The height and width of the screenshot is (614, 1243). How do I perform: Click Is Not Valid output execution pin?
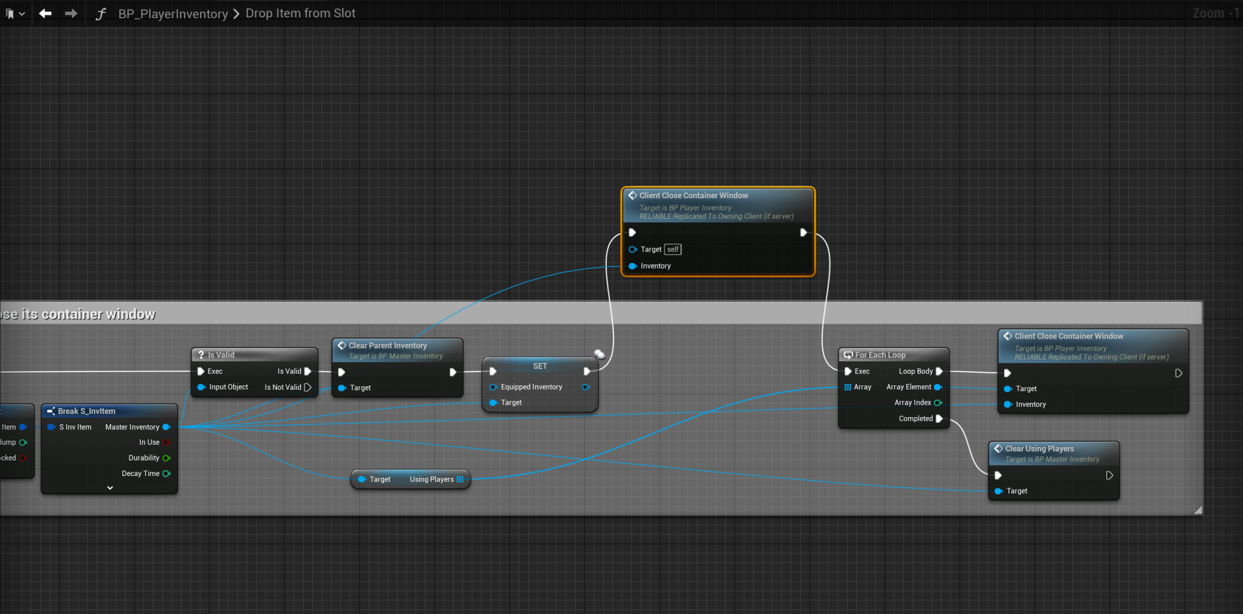tap(308, 387)
